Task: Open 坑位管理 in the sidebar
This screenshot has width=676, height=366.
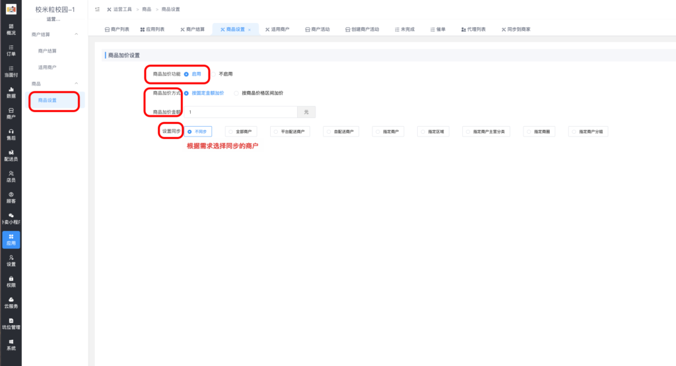Action: (x=11, y=324)
